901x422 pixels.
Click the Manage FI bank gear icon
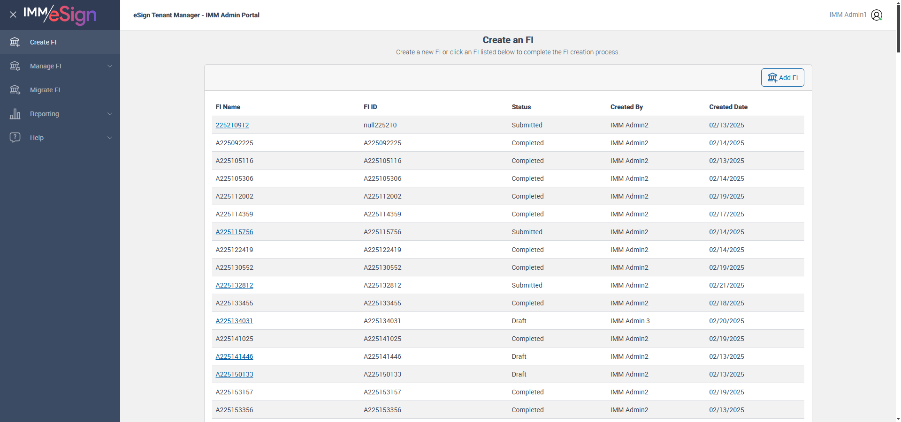(x=15, y=66)
